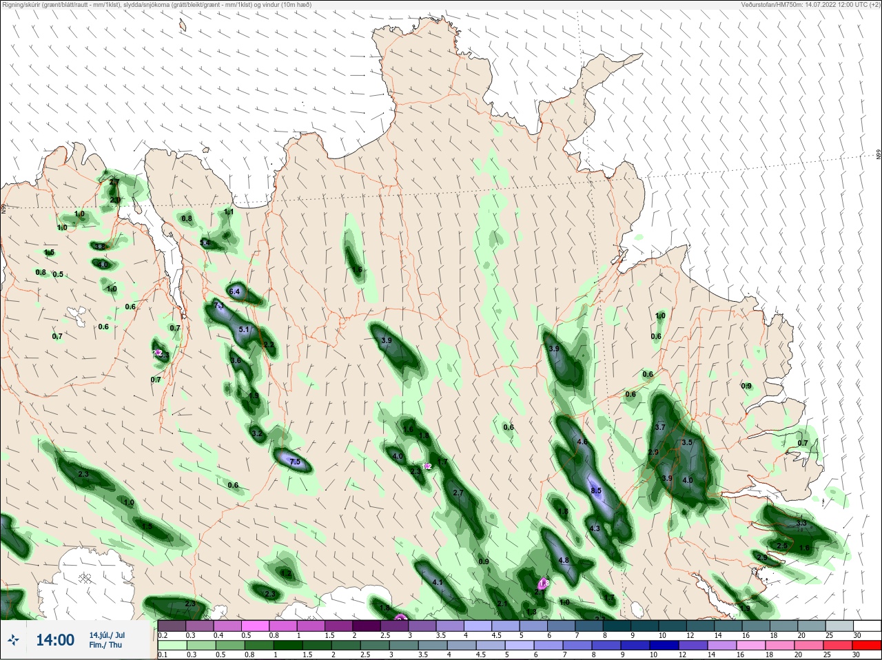Select the white 30 swatch in upper legend

tap(868, 626)
